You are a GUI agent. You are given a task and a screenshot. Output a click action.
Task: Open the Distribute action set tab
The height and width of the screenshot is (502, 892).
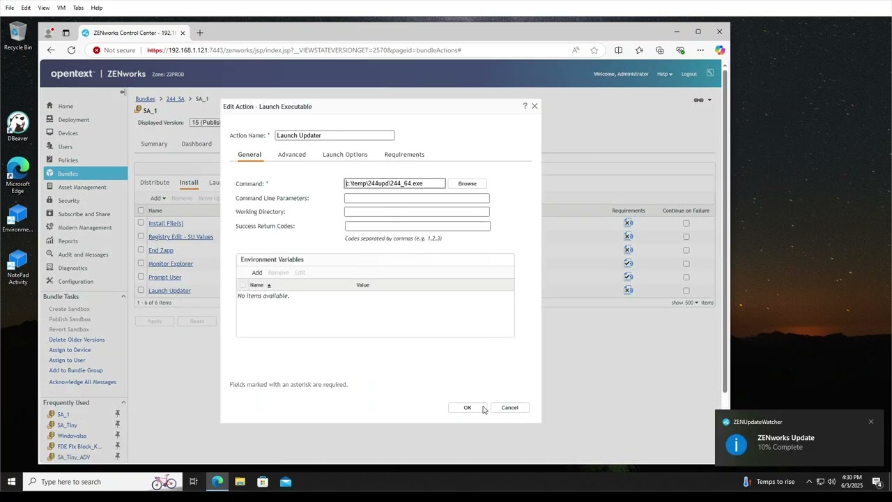(155, 183)
